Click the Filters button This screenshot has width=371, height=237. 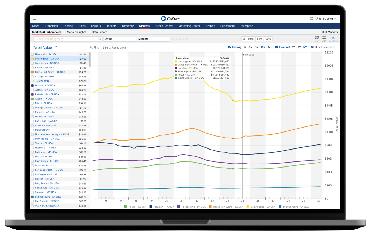(248, 39)
